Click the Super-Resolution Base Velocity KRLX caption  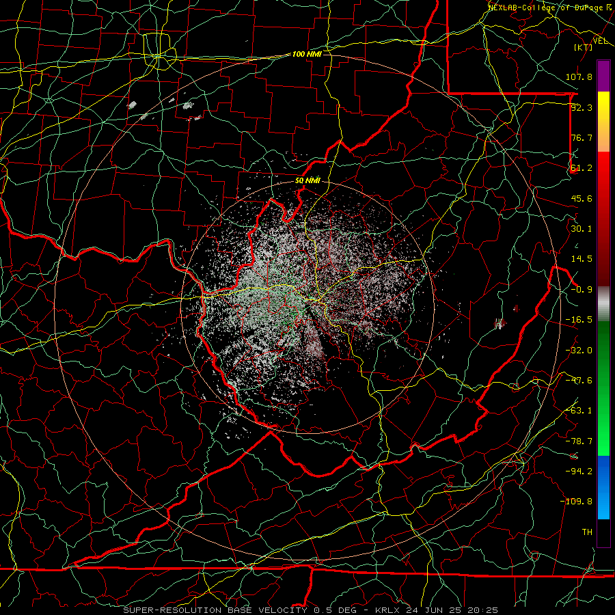click(x=311, y=610)
